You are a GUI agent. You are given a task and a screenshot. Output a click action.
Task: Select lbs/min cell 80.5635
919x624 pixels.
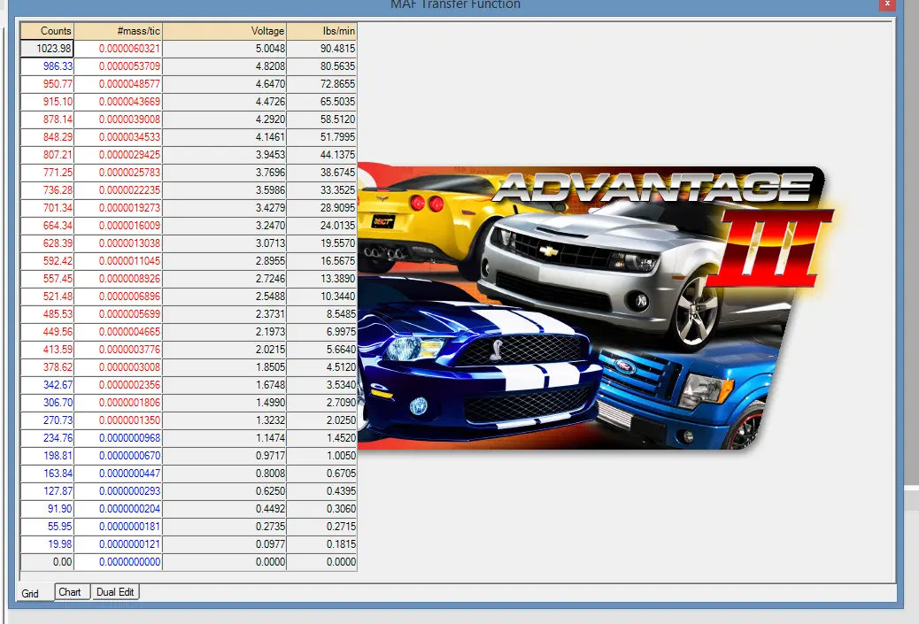pos(321,66)
